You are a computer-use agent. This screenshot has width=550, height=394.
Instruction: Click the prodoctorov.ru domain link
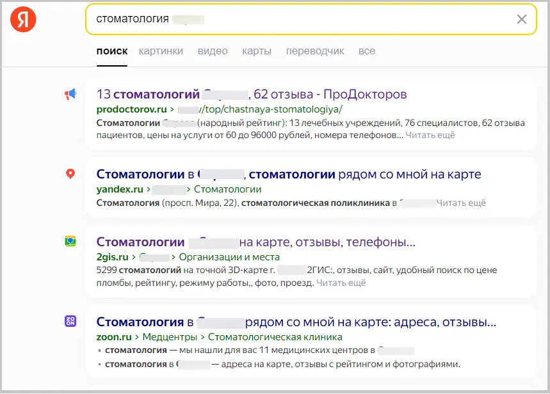coord(131,109)
